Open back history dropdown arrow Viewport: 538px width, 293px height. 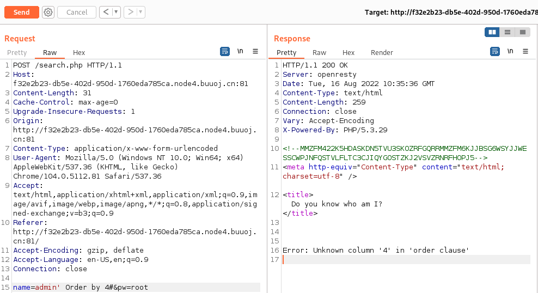(x=117, y=13)
